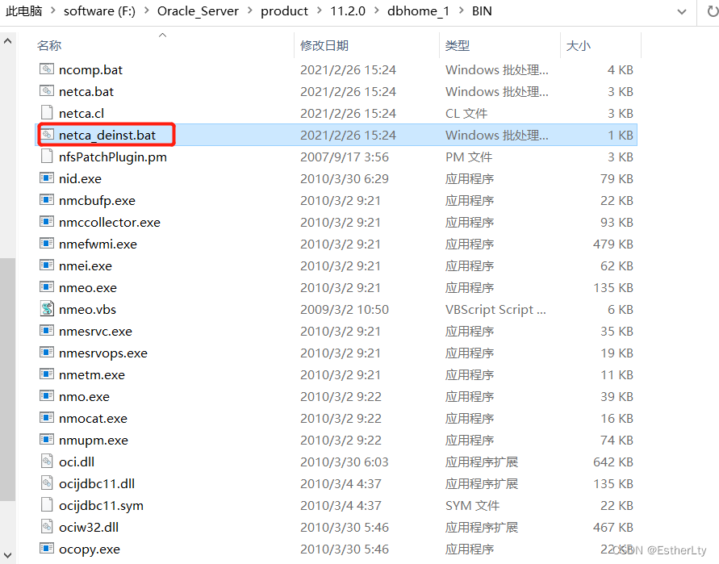Select the nid.exe application icon
Image resolution: width=719 pixels, height=564 pixels.
pos(46,178)
